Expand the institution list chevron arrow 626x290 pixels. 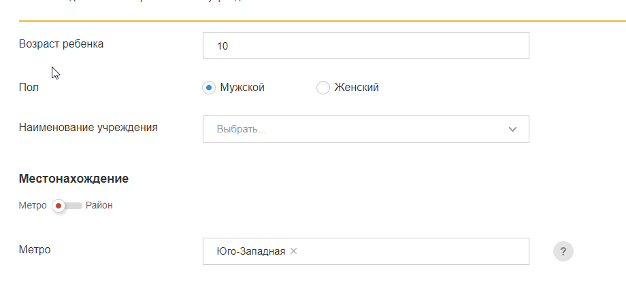pos(513,129)
